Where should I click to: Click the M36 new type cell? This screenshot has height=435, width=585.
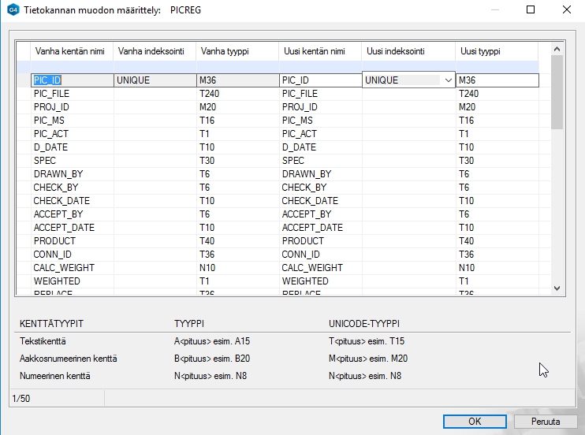tap(497, 80)
